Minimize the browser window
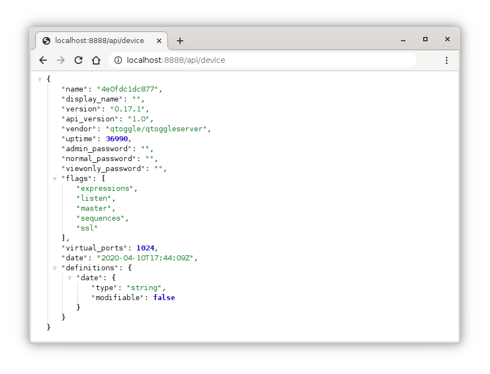490x374 pixels. (403, 39)
